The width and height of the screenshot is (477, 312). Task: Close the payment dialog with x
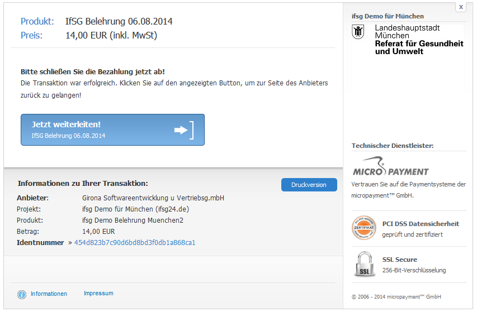[460, 7]
